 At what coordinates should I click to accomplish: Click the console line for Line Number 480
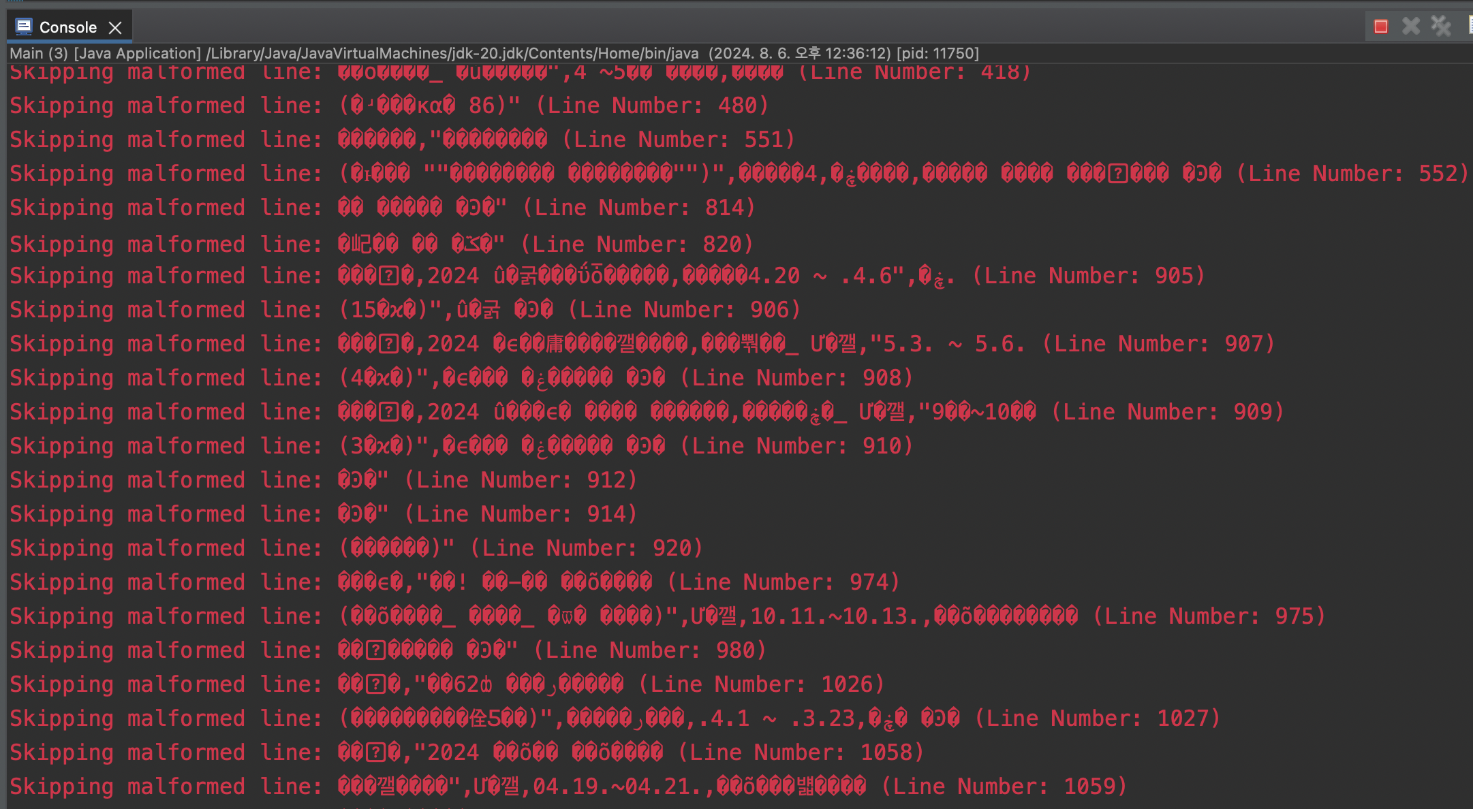(x=388, y=106)
